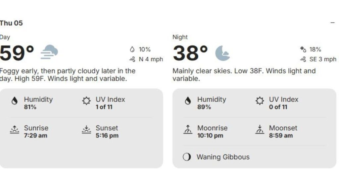The width and height of the screenshot is (339, 190).
Task: Click the night wind icon near SE 3 mph
Action: (303, 59)
